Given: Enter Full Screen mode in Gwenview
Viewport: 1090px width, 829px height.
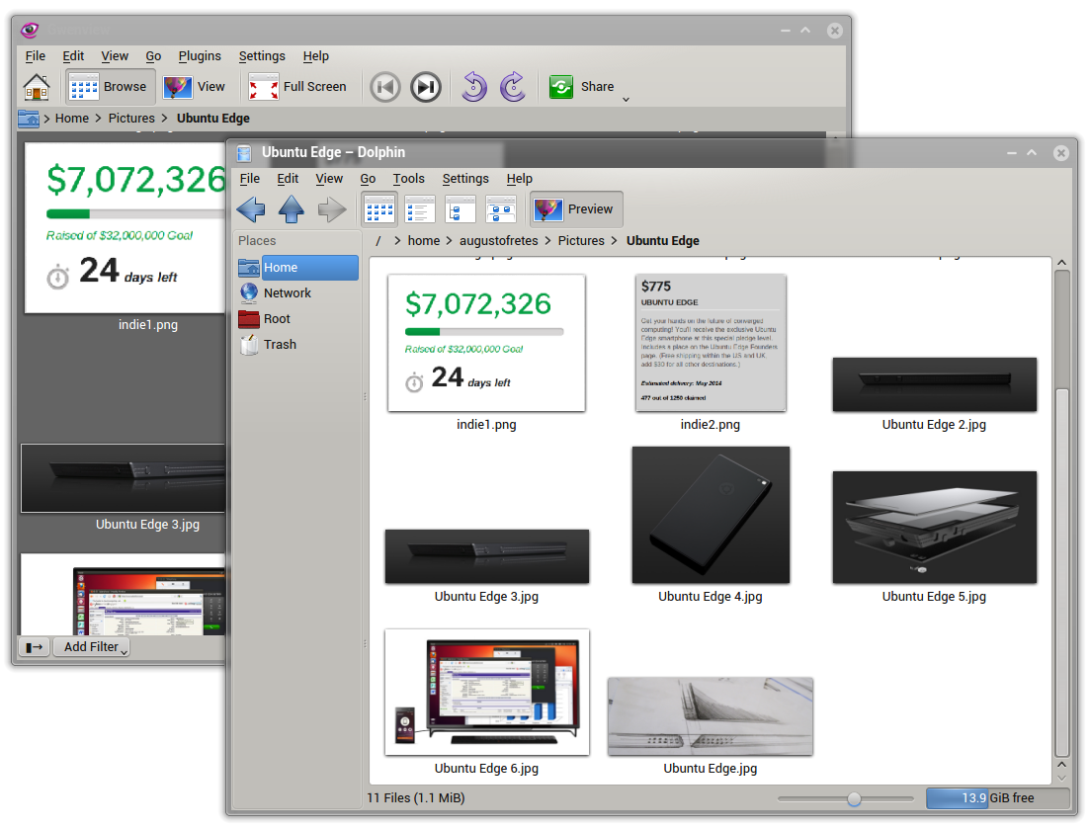Looking at the screenshot, I should 297,87.
